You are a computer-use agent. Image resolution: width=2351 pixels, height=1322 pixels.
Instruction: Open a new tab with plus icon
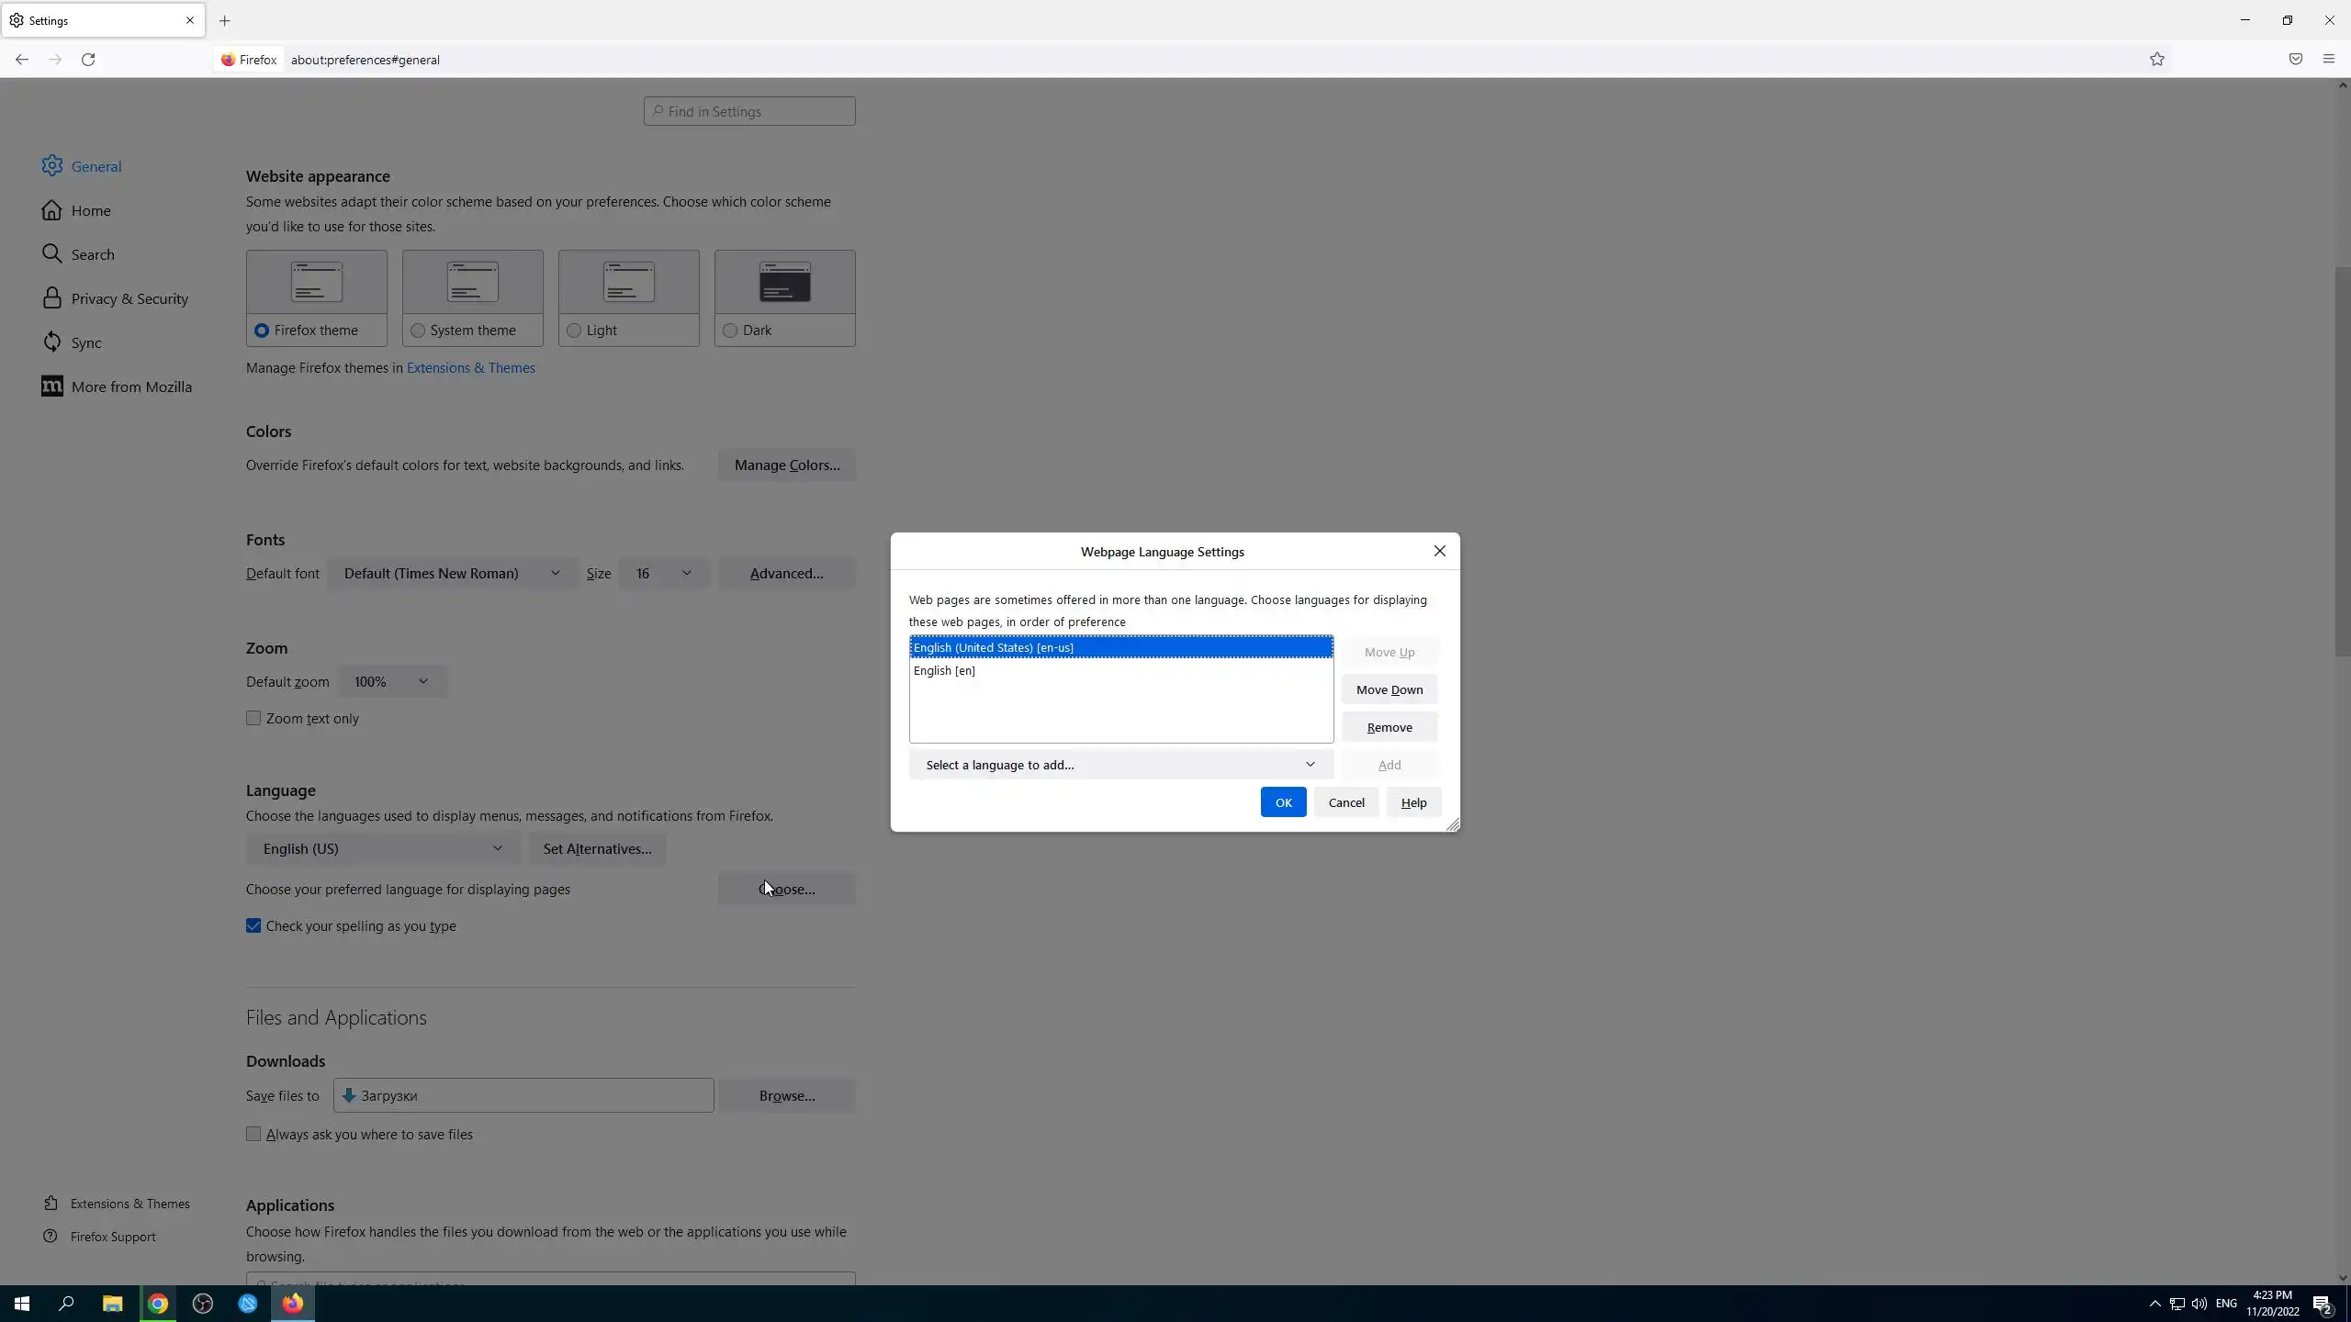(x=224, y=20)
